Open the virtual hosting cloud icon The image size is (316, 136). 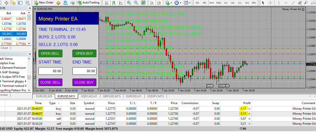(65, 3)
